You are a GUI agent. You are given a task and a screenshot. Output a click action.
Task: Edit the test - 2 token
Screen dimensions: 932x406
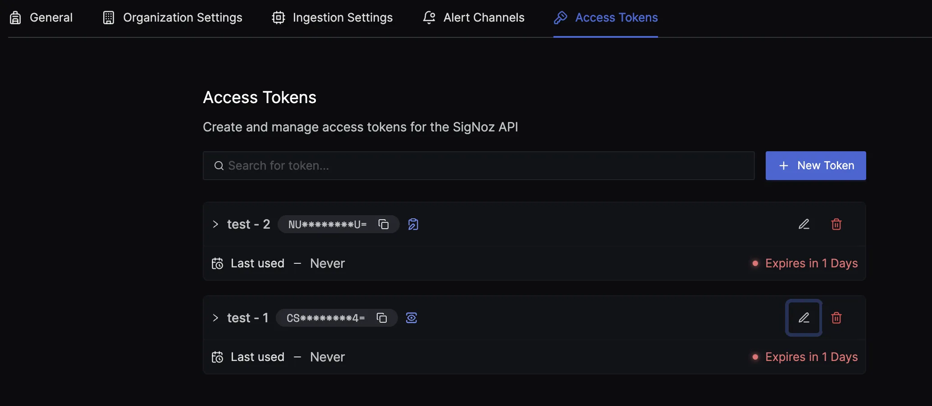point(804,224)
